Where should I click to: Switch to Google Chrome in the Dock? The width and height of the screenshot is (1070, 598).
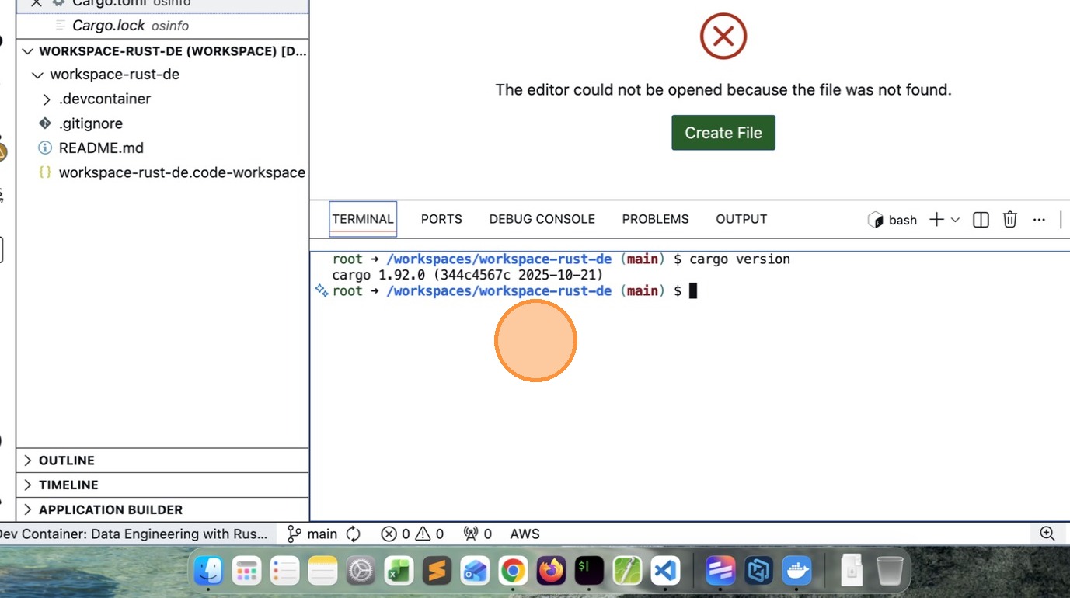513,572
